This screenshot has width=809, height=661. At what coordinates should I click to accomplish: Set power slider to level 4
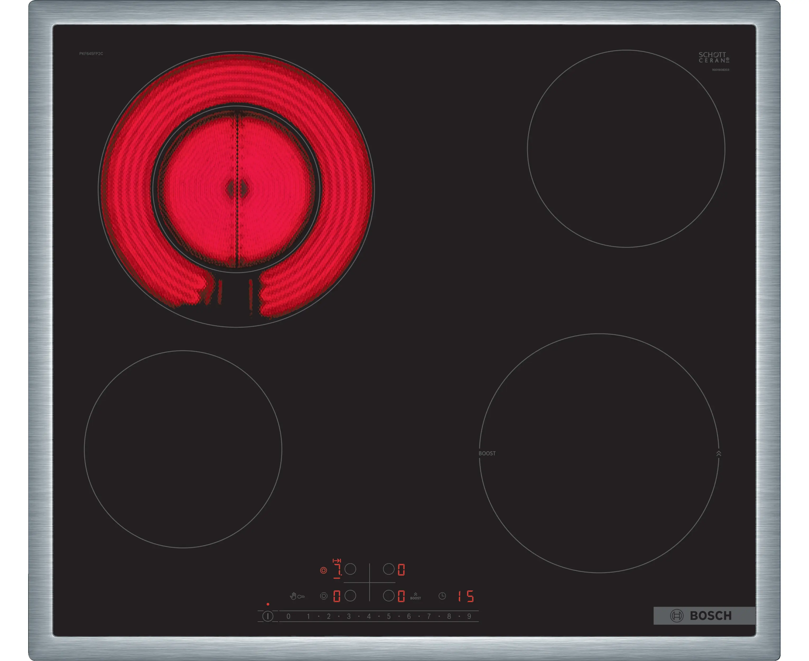(369, 616)
